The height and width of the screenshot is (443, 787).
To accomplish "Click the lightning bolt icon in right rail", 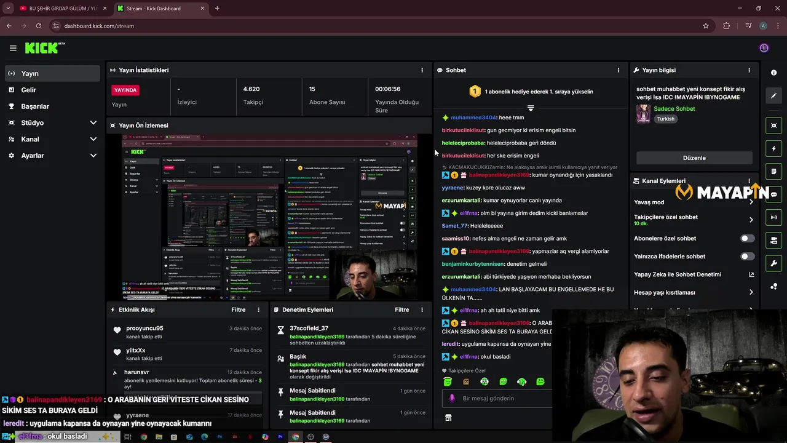I will click(773, 148).
